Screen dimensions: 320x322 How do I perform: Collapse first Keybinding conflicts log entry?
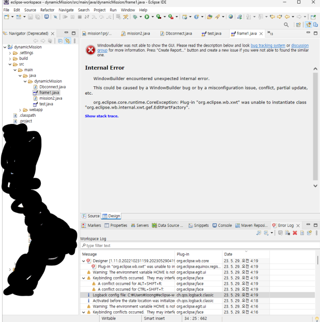[84, 278]
